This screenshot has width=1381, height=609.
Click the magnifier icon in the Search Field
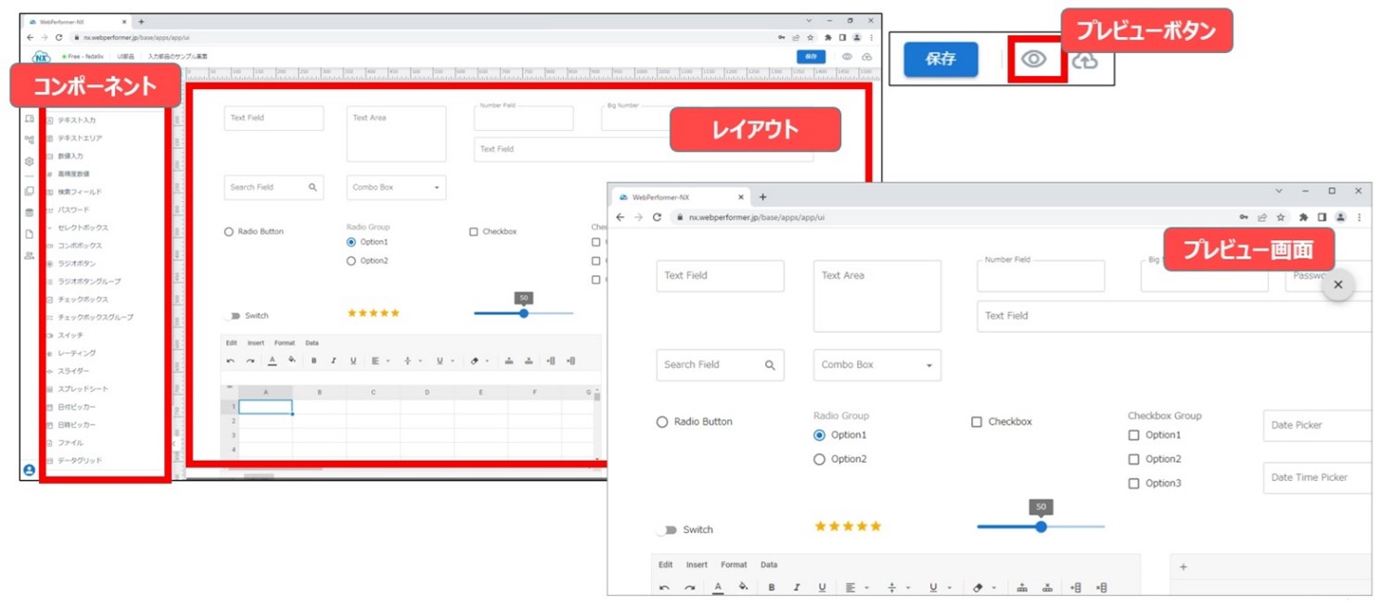[770, 364]
